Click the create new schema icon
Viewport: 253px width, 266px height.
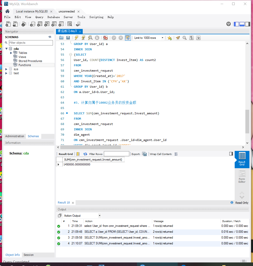33,24
